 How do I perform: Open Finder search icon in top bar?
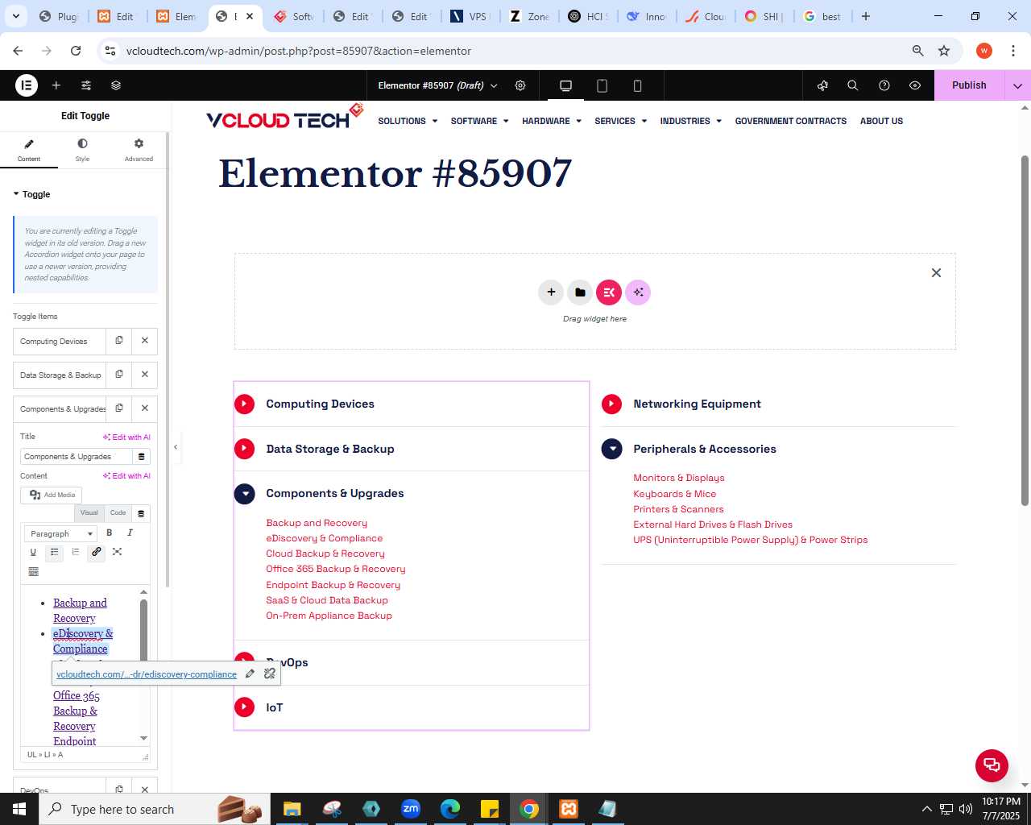[x=853, y=85]
